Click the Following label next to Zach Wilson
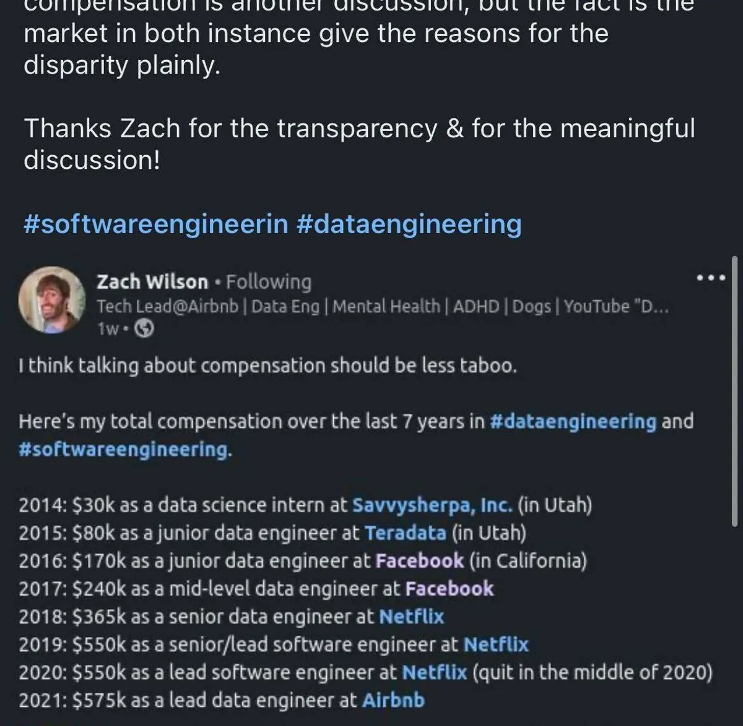Image resolution: width=743 pixels, height=726 pixels. [269, 282]
